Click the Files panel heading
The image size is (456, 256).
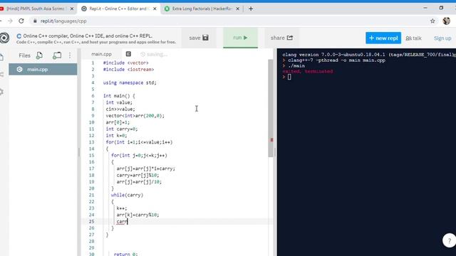tap(24, 55)
